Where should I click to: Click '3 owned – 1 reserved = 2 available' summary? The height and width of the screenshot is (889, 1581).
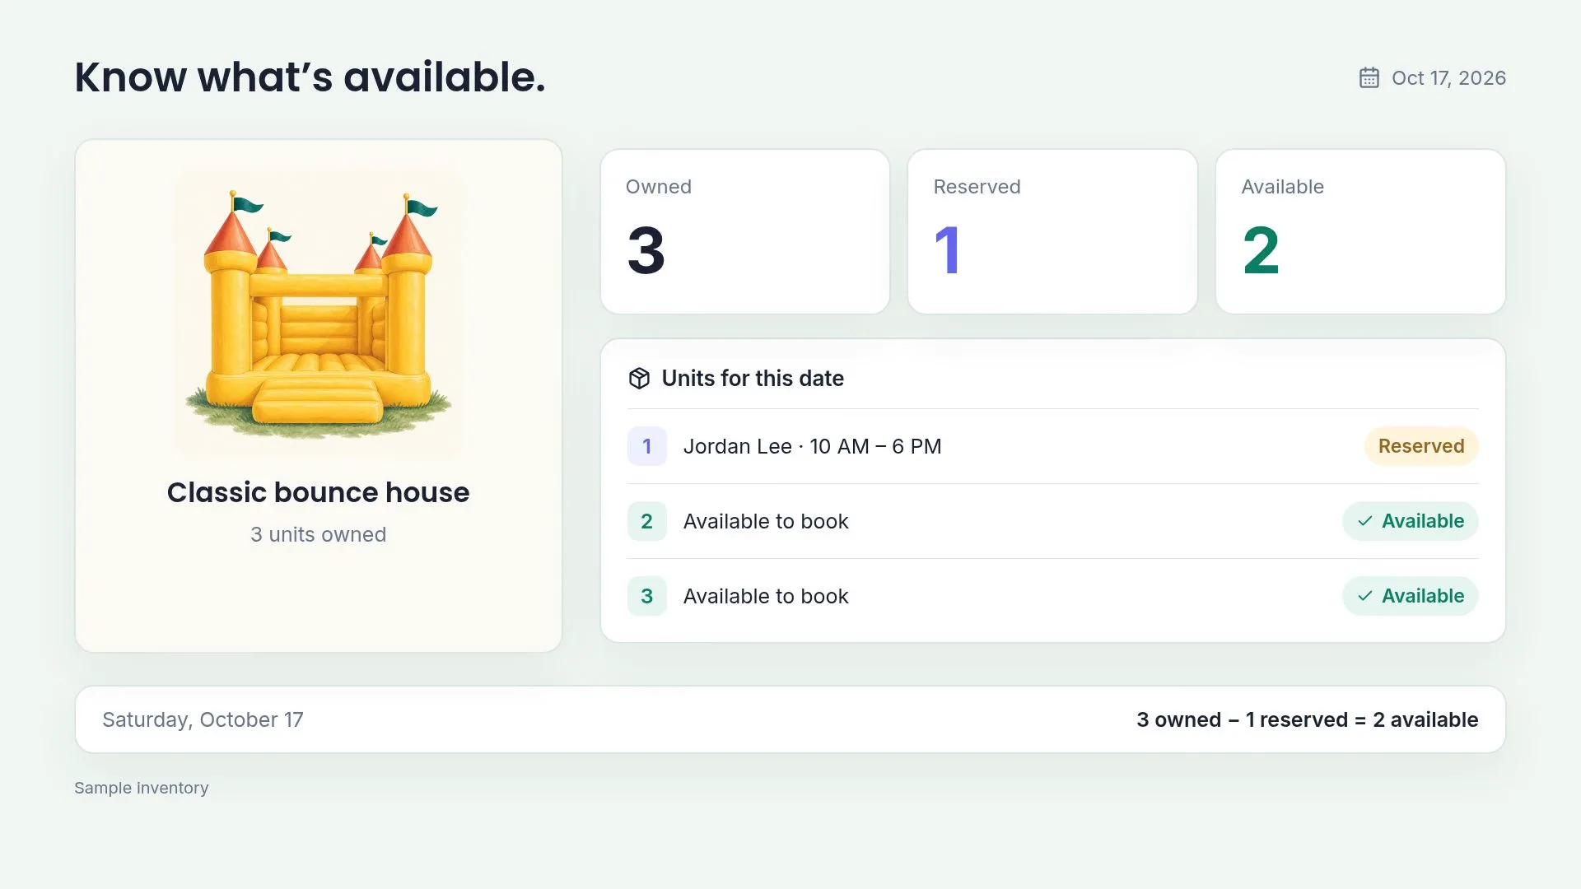click(x=1308, y=719)
